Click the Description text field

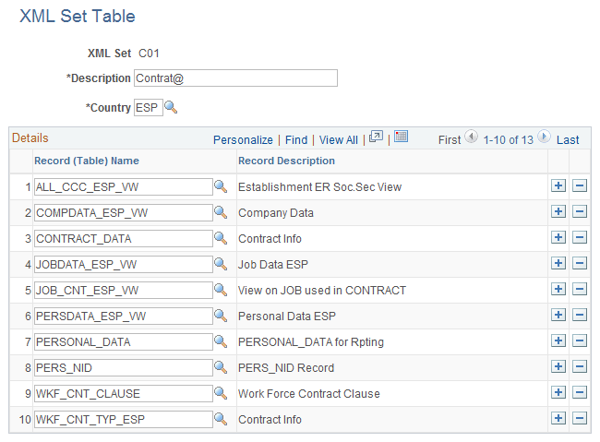point(235,78)
